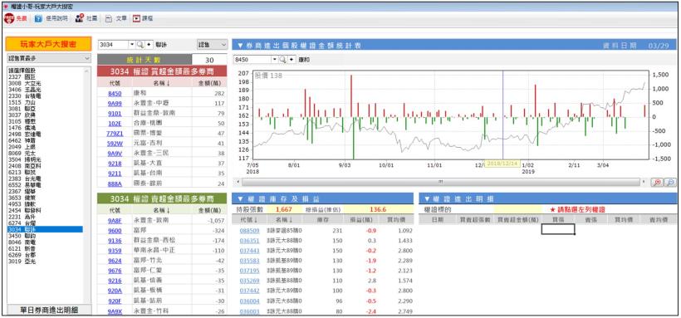Viewport: 681px width, 318px height.
Task: Open the 8450 broker code dropdown arrow
Action: click(x=274, y=60)
